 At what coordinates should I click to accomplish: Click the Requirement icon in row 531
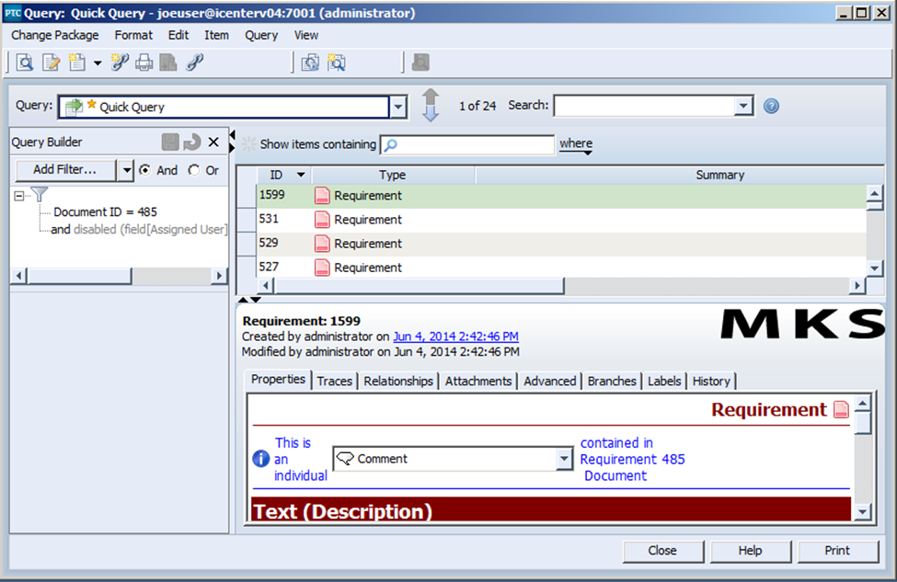point(322,220)
